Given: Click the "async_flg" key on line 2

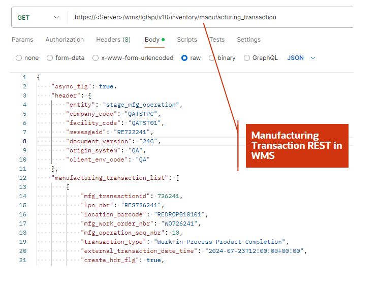Looking at the screenshot, I should [x=71, y=86].
